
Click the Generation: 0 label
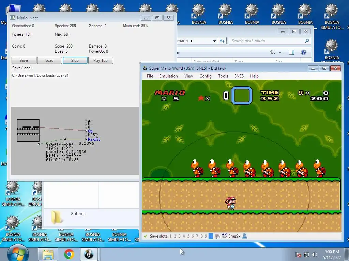pos(23,26)
